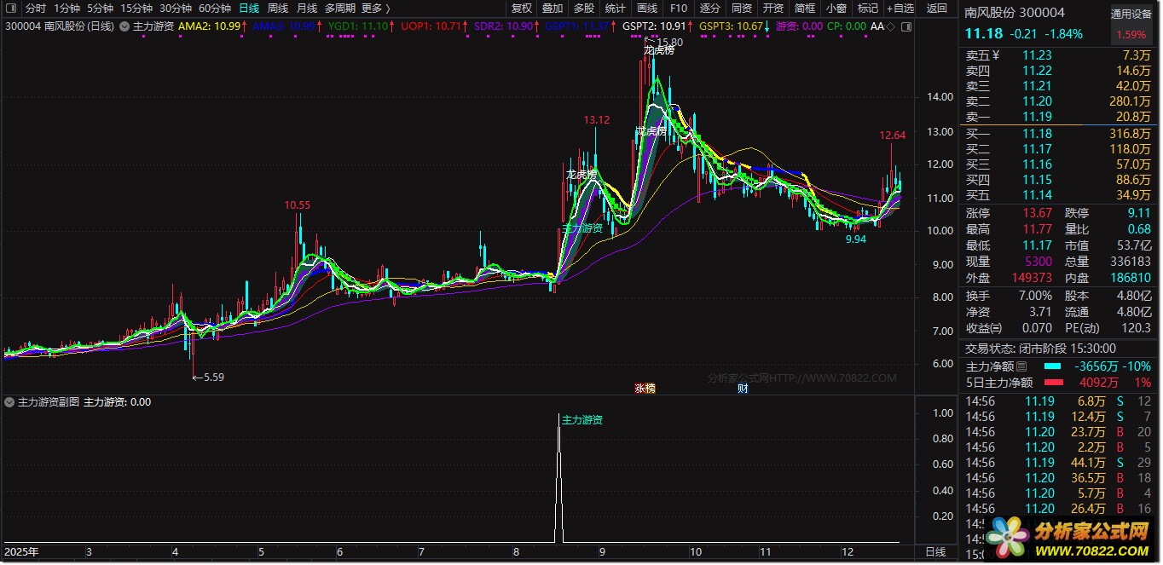
Task: Click the diamond icon after AA
Action: 891,26
